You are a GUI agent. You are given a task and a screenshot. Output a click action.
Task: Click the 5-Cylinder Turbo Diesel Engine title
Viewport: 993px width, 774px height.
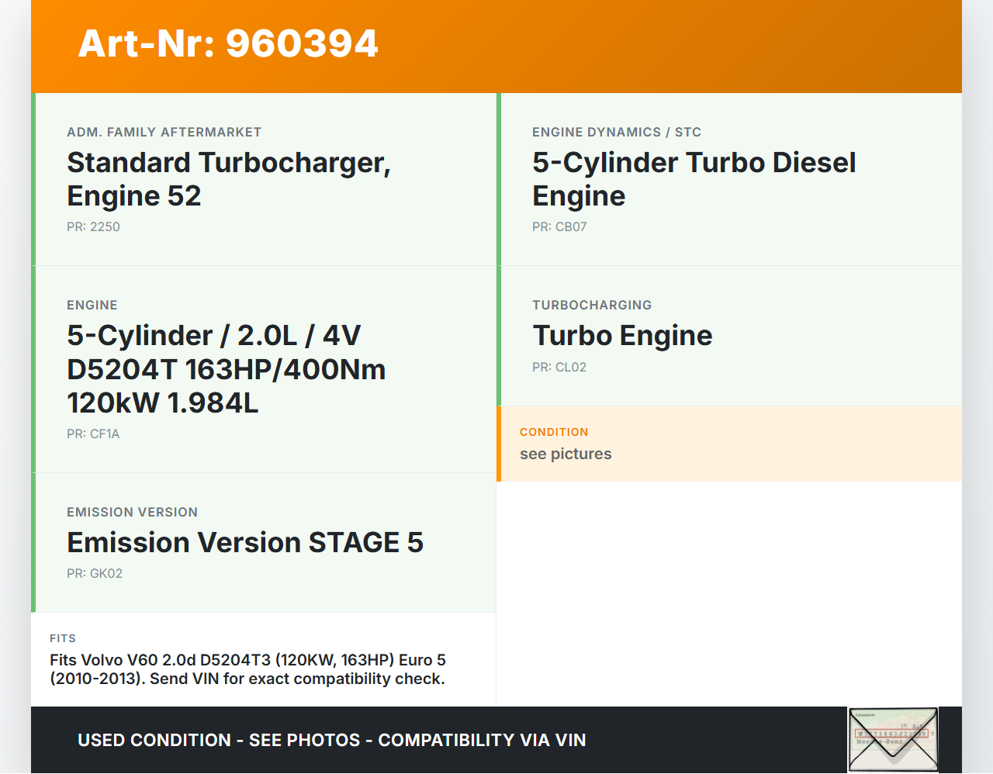694,179
